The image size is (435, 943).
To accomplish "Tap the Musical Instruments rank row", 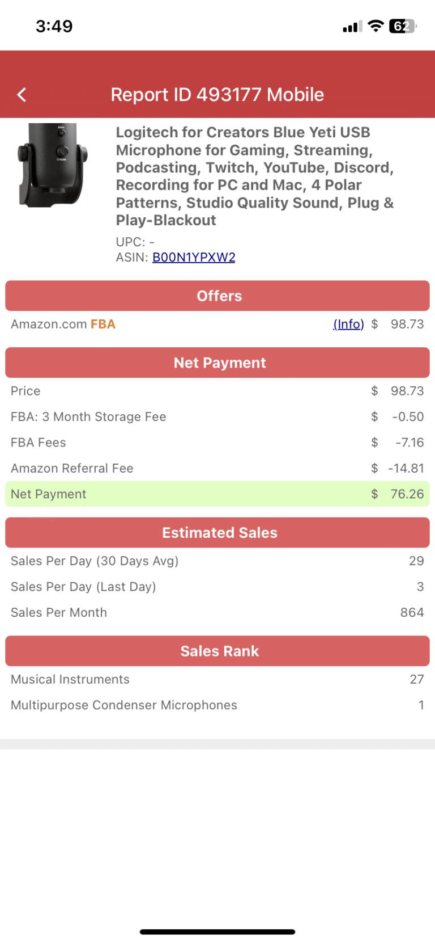I will click(217, 679).
